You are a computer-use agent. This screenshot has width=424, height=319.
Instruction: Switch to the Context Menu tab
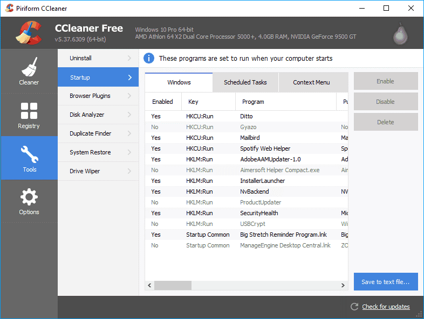pos(311,82)
